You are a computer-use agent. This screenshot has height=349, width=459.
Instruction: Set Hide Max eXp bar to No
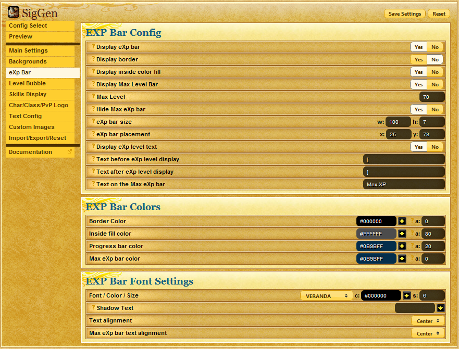pos(435,109)
